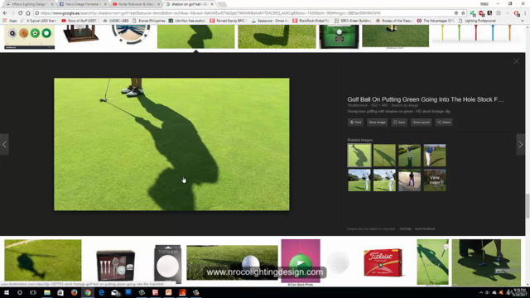Screen dimensions: 530x298
Task: Open the 'USGBC LEED' bookmark
Action: pos(116,21)
